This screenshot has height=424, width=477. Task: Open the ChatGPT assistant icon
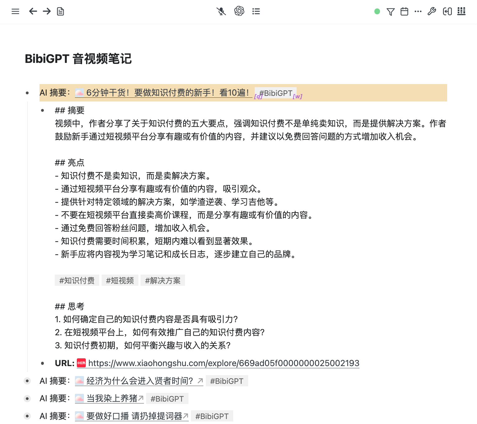pos(239,11)
